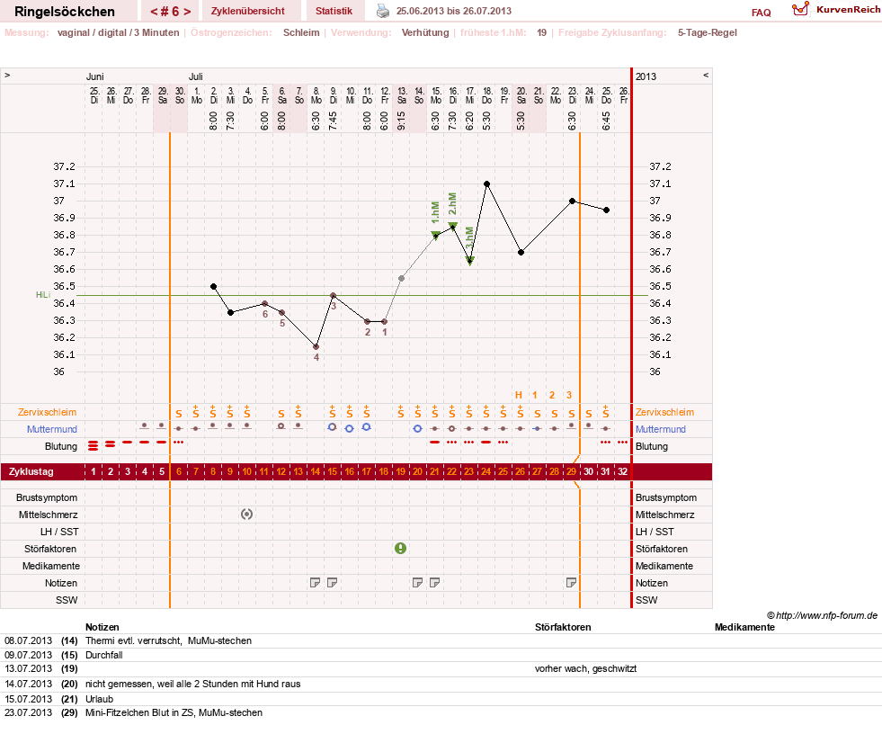Click the left Zervixschleim row label

(x=48, y=412)
